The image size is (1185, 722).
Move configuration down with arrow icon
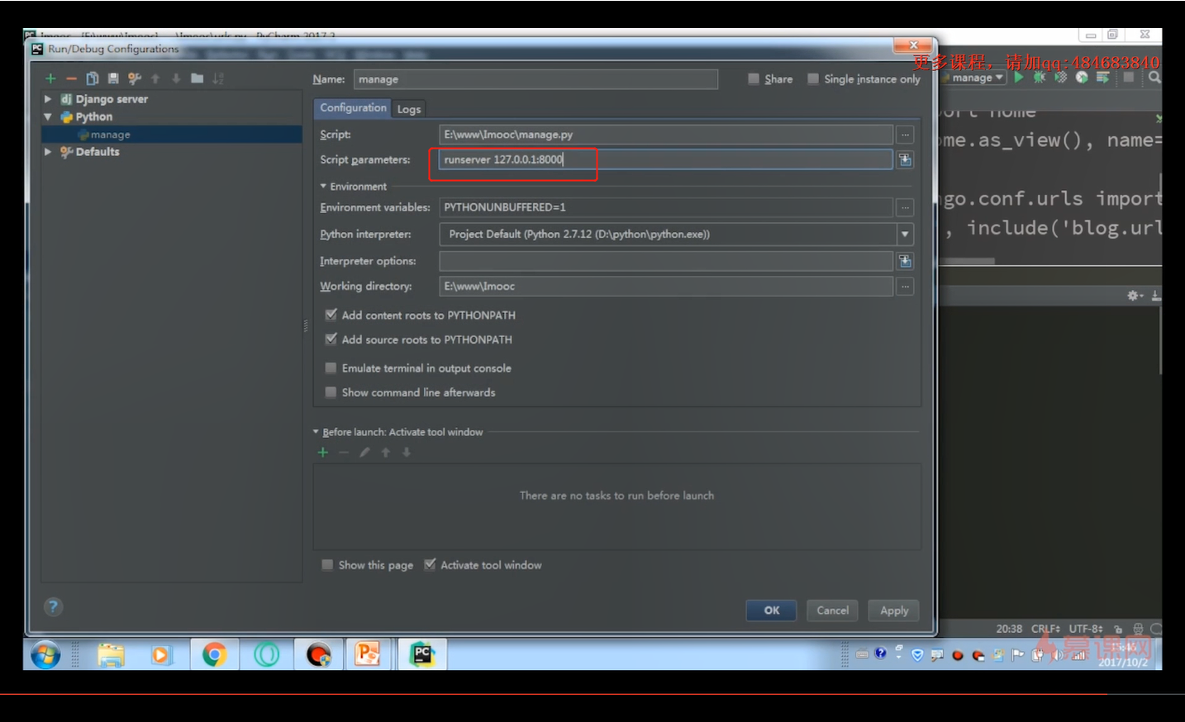point(176,78)
